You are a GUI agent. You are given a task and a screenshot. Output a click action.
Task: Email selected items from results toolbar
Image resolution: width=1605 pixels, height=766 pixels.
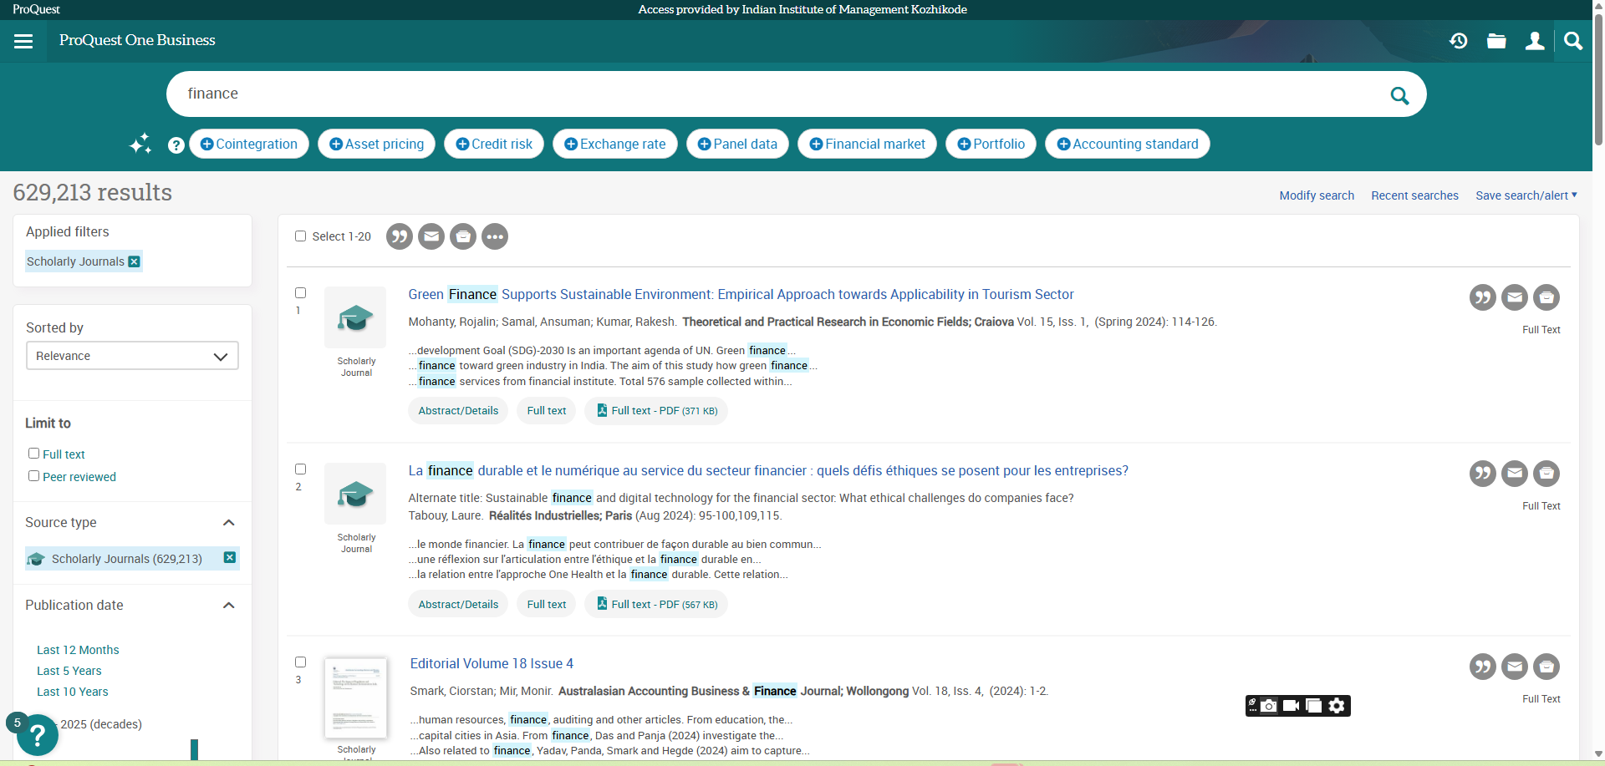point(431,236)
